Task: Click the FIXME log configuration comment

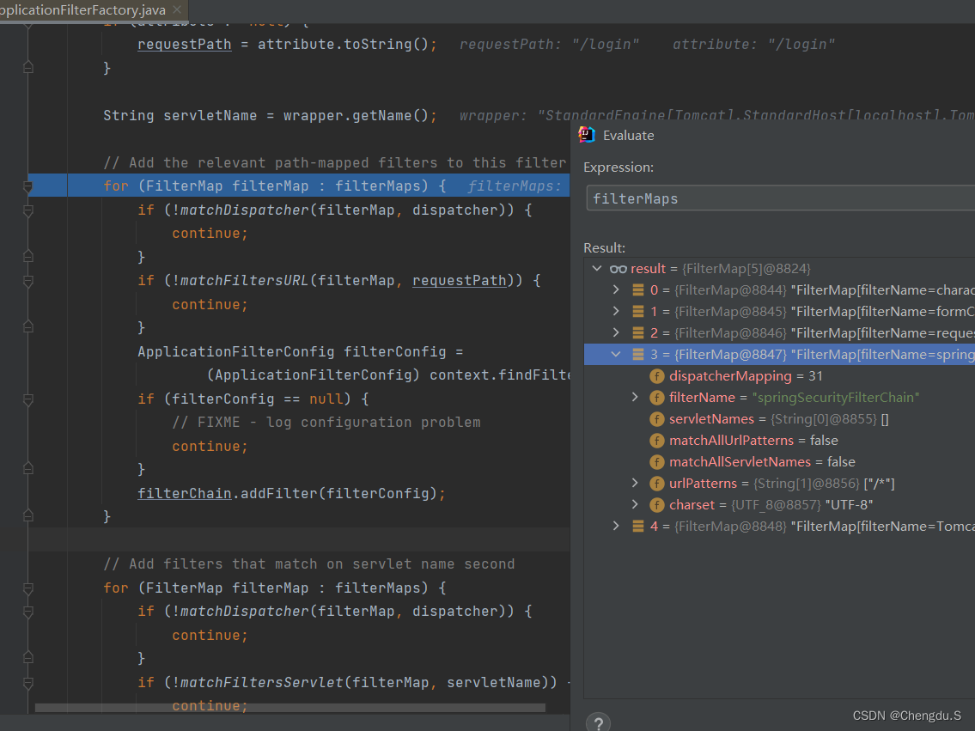Action: click(326, 422)
